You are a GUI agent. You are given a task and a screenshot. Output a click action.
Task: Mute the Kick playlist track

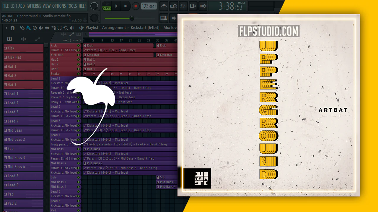pos(79,46)
